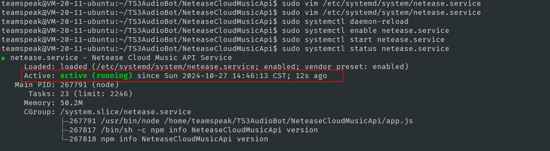
Task: Click 'vendor preset: enabled' text
Action: (354, 67)
